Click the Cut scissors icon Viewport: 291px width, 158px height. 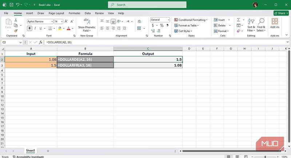point(16,20)
